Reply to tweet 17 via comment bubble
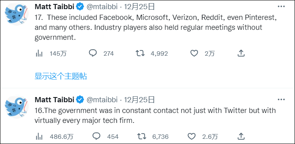The height and width of the screenshot is (144, 295). pos(93,53)
